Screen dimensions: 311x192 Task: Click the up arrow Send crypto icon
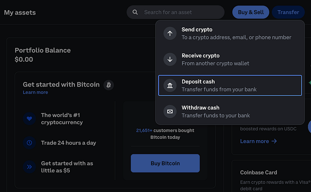pos(170,33)
